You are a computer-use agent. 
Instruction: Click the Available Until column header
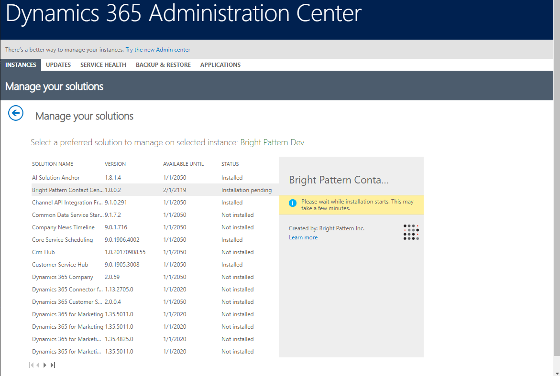183,164
